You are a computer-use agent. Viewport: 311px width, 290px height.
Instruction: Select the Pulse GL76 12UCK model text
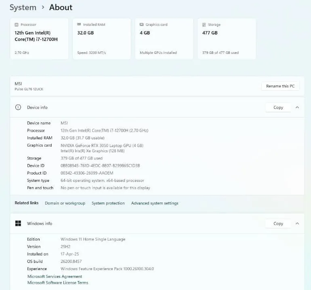click(29, 89)
